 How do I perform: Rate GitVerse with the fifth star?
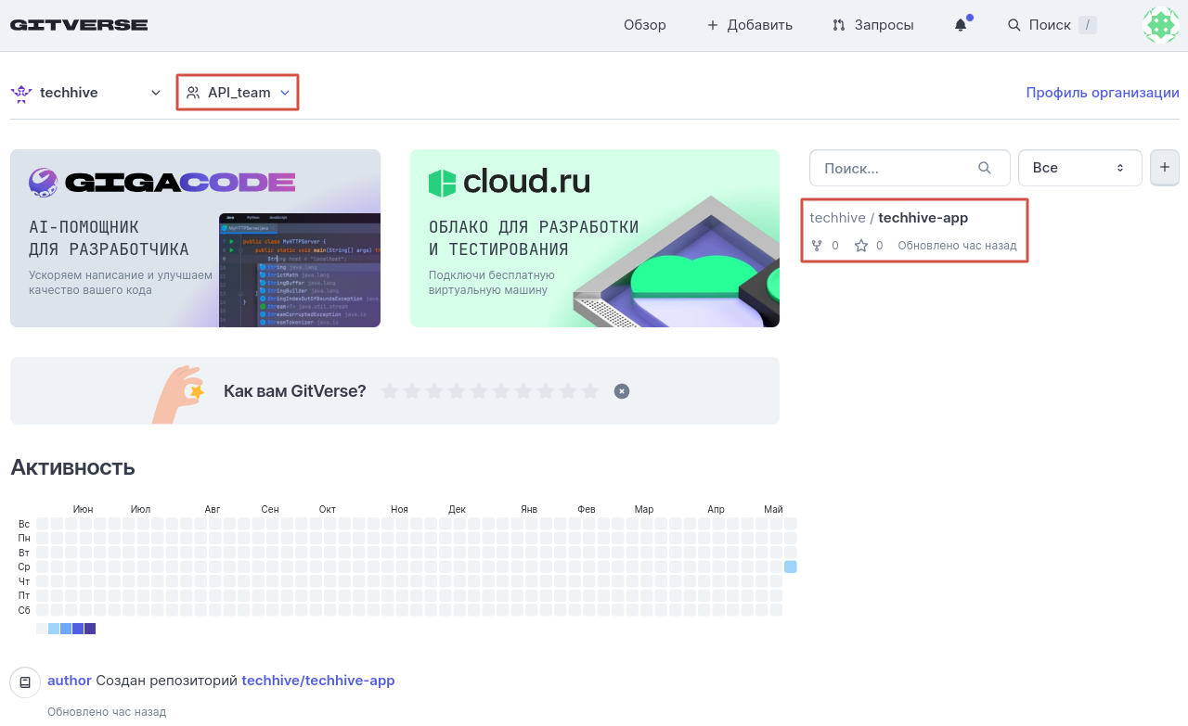coord(479,391)
